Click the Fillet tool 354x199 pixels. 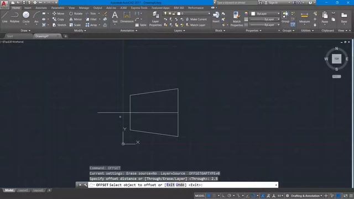91,19
